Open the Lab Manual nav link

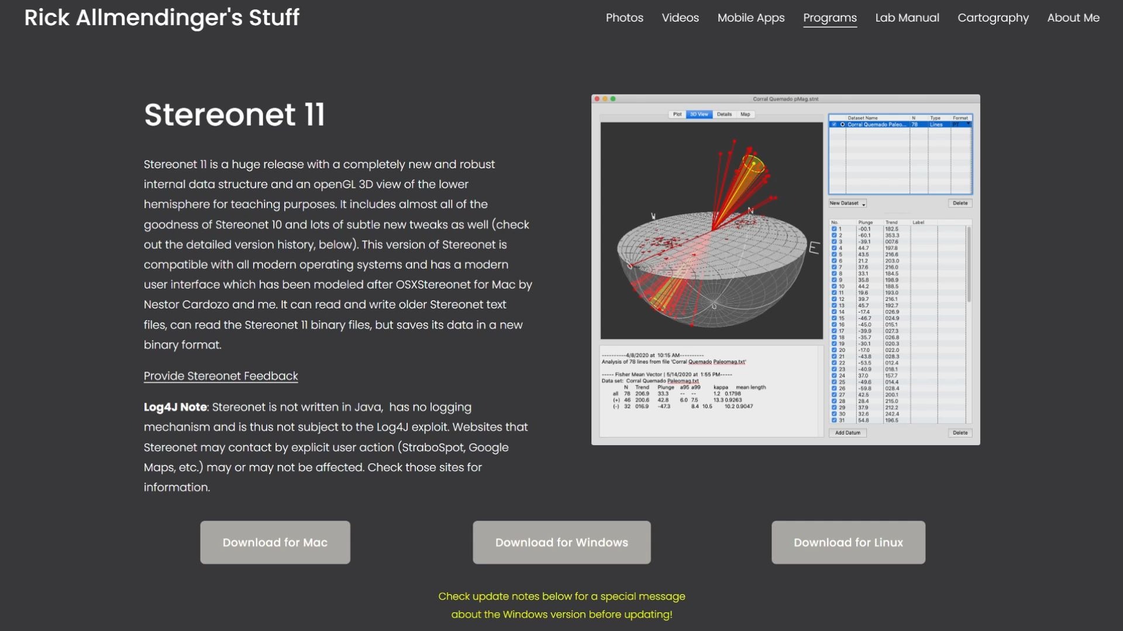907,18
